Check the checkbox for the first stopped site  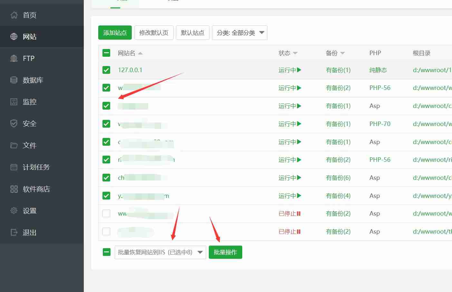coord(106,213)
